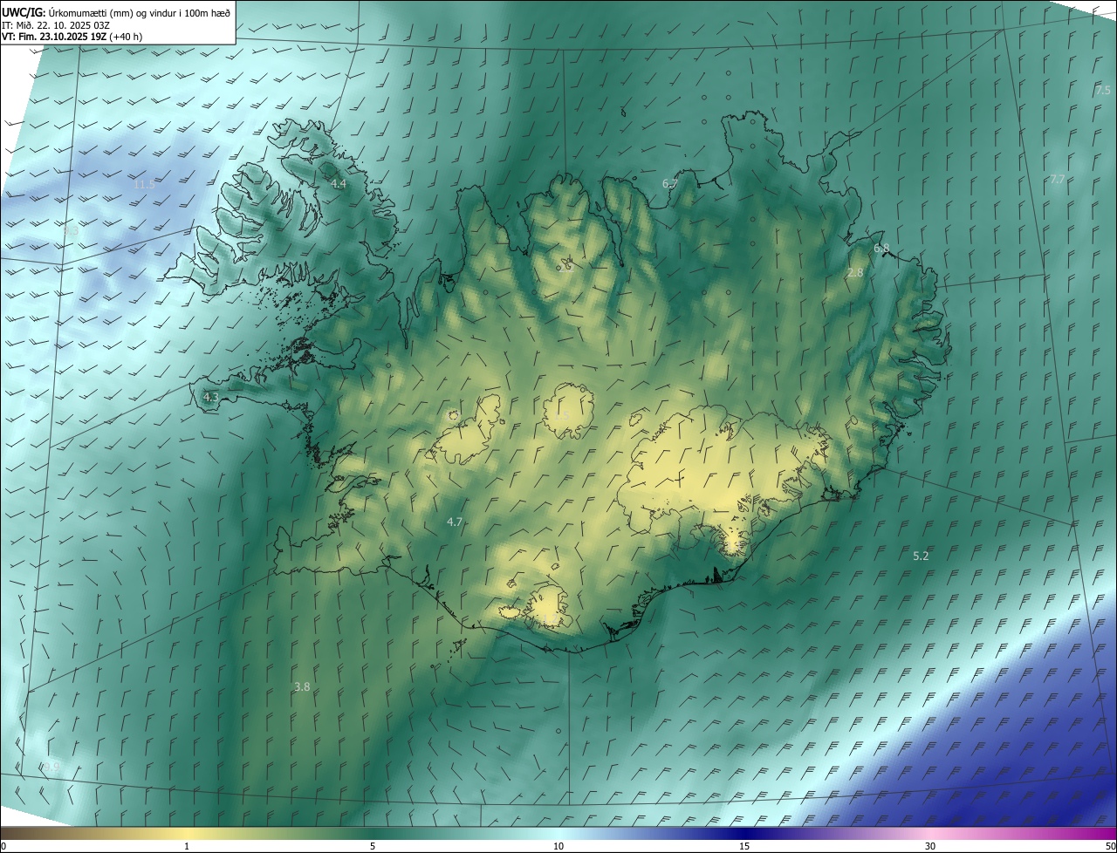Click the colorbar tick label 50

point(1110,846)
